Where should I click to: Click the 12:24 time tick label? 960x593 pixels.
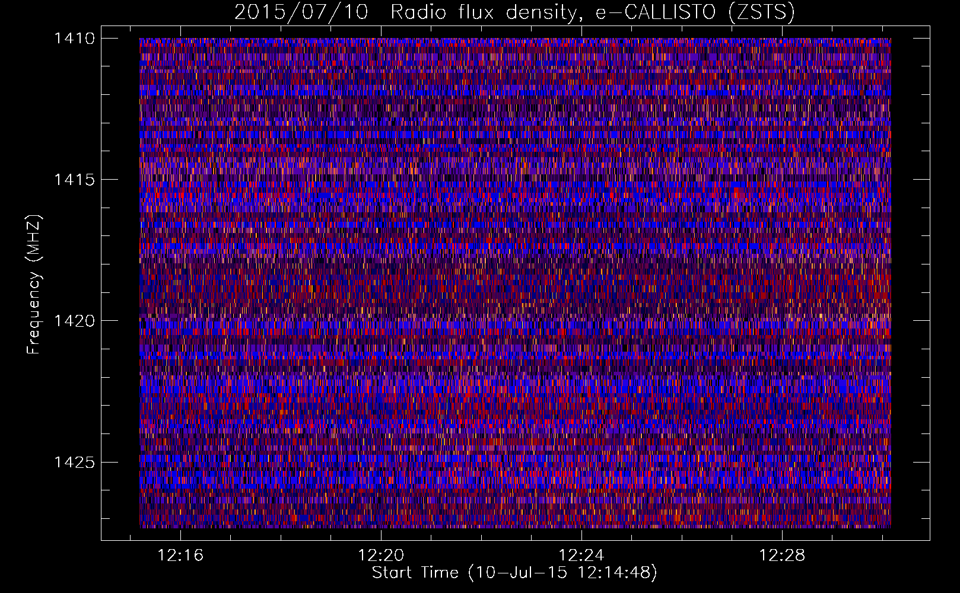[x=581, y=555]
